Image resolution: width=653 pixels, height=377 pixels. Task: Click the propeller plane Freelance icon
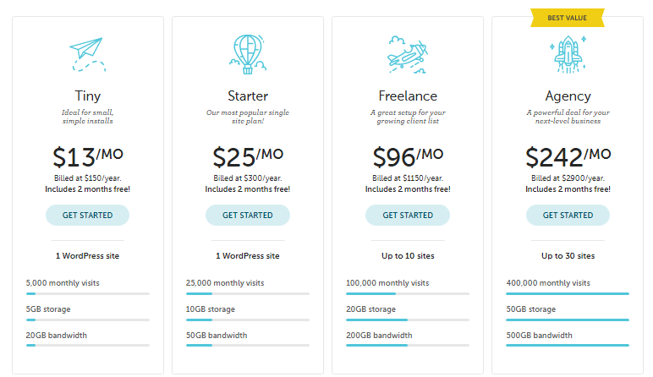coord(407,53)
